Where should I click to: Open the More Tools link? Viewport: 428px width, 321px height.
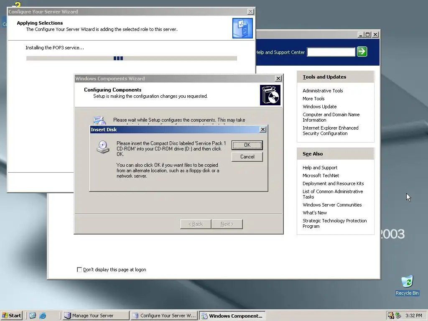(313, 99)
